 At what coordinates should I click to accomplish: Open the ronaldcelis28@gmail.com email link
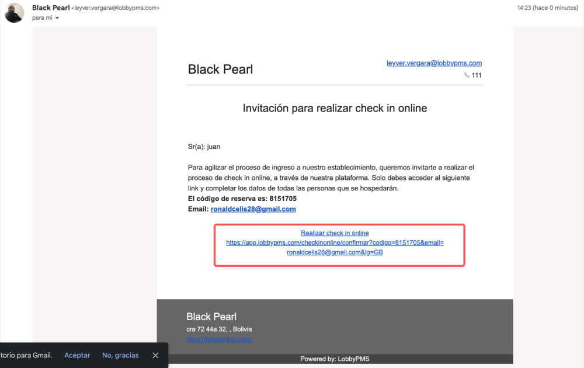click(253, 209)
